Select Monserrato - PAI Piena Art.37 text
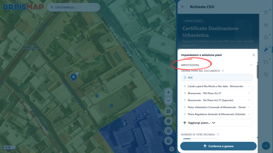Image resolution: width=273 pixels, height=153 pixels. click(x=204, y=93)
